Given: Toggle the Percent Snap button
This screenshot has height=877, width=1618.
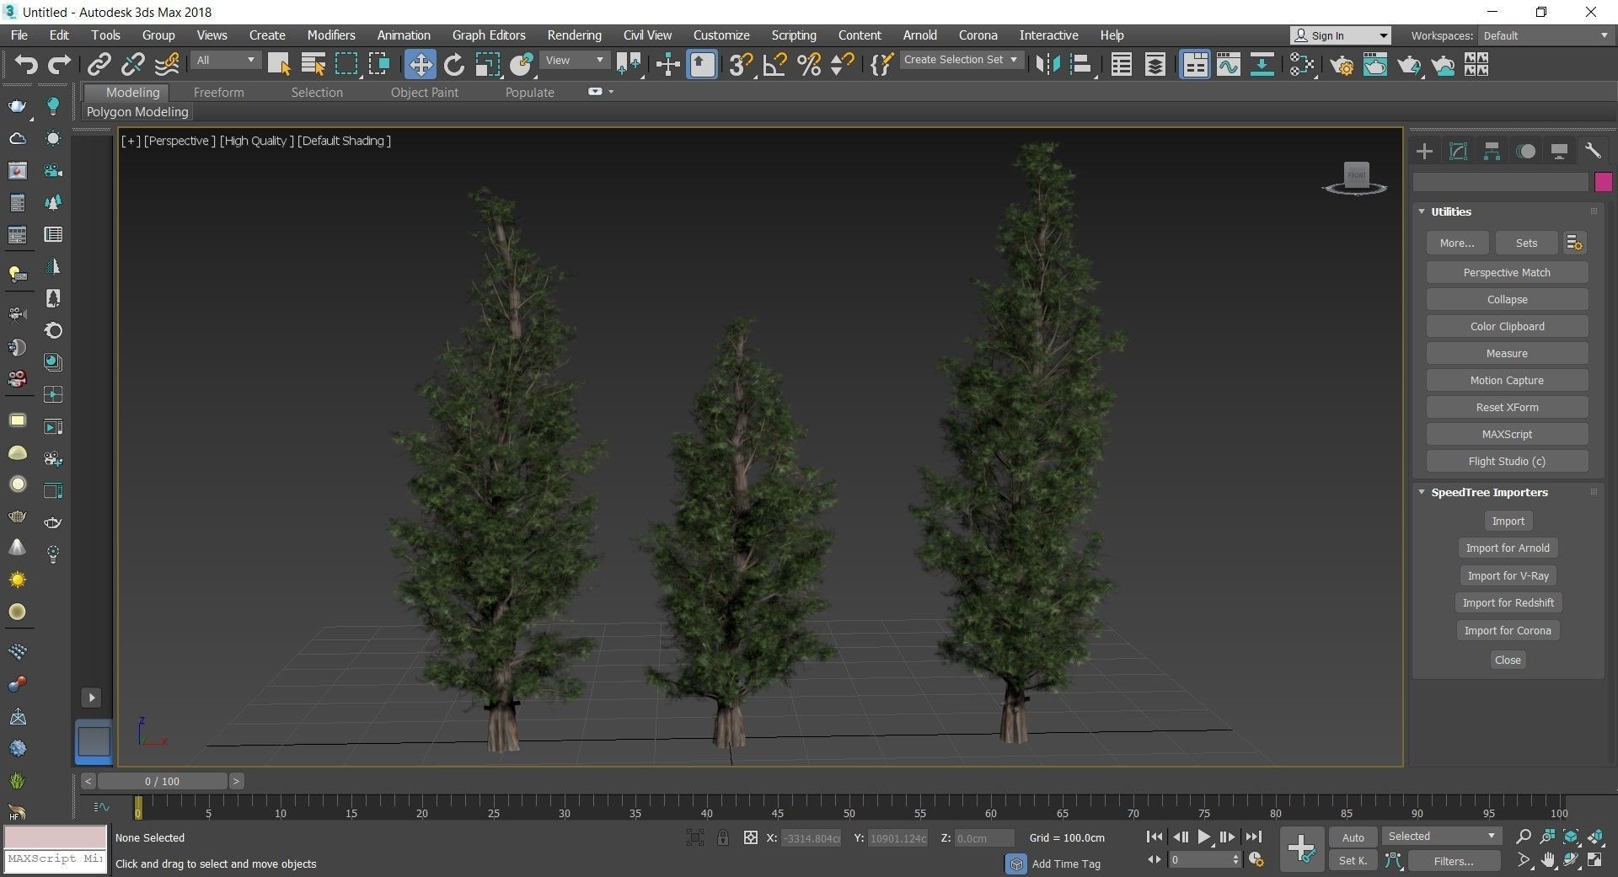Looking at the screenshot, I should click(808, 64).
